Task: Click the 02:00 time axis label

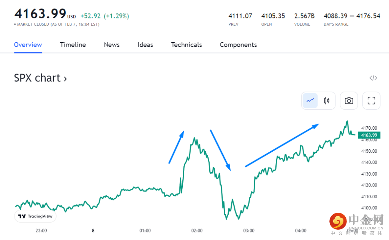Action: pyautogui.click(x=197, y=231)
